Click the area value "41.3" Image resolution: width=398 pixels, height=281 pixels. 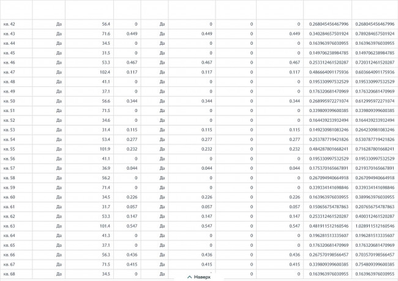[106, 236]
